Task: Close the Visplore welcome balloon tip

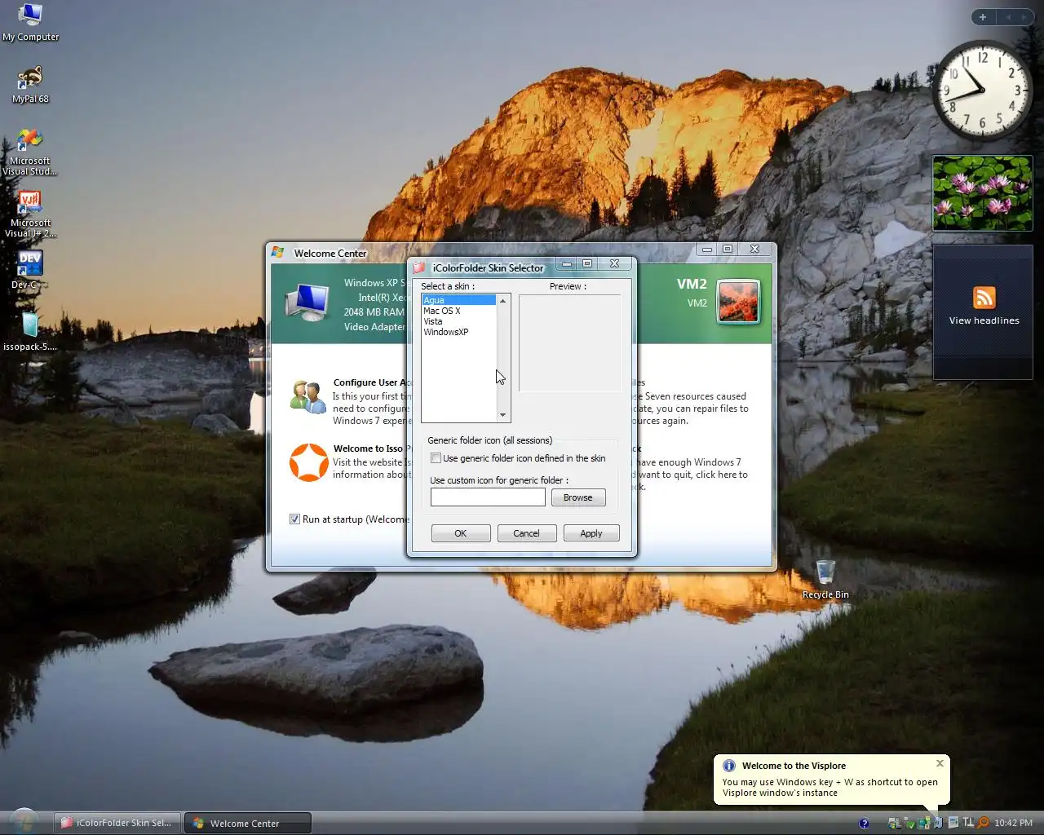Action: tap(940, 763)
